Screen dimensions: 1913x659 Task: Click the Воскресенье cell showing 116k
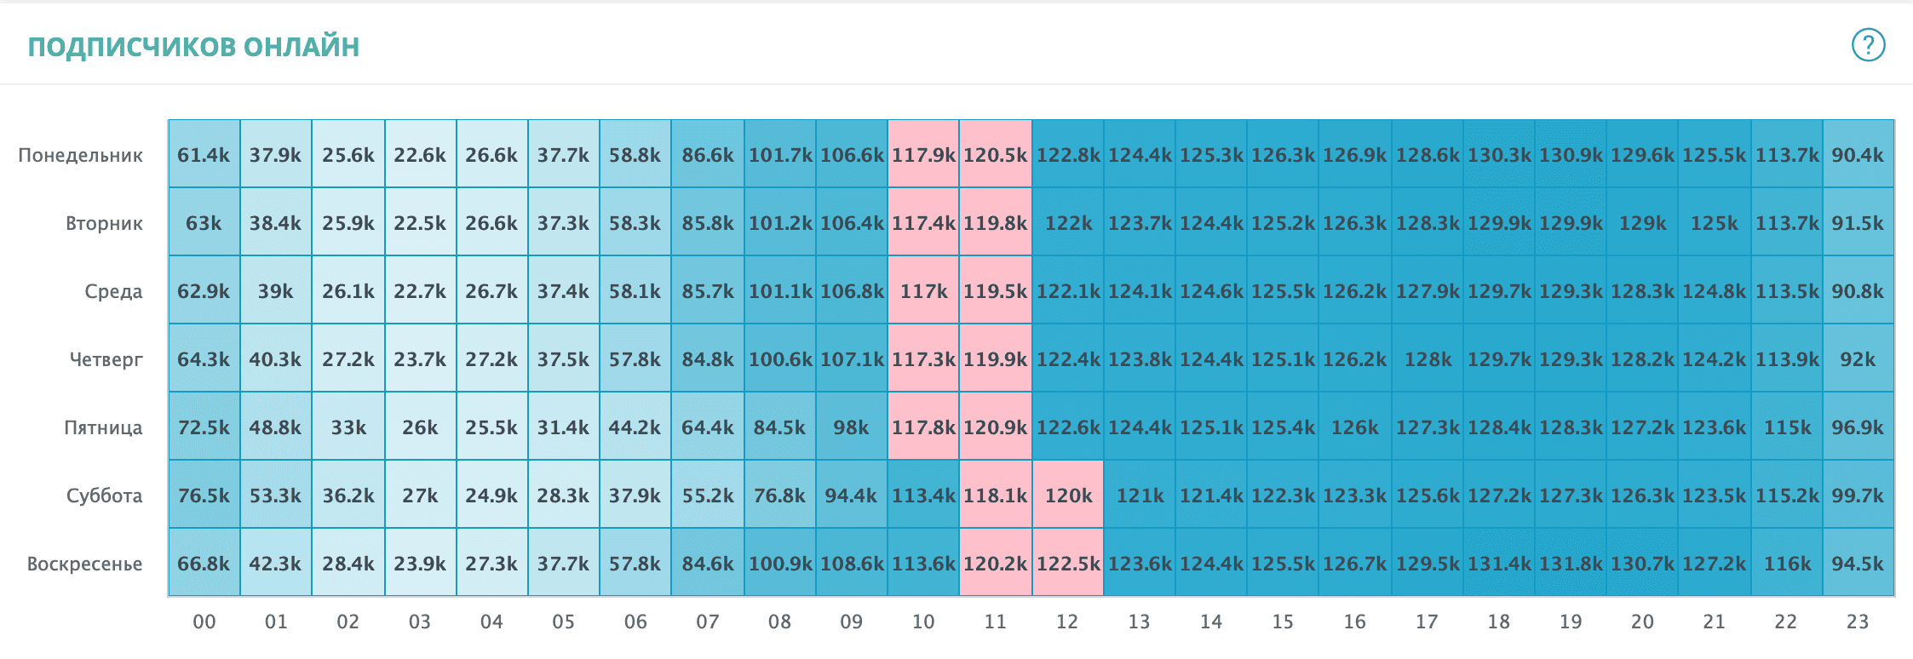(x=1786, y=564)
